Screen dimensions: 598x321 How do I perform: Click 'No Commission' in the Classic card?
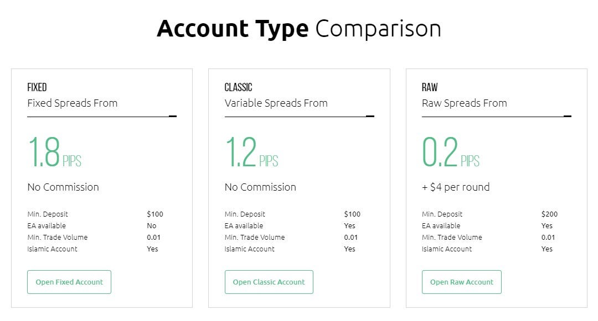pyautogui.click(x=260, y=187)
